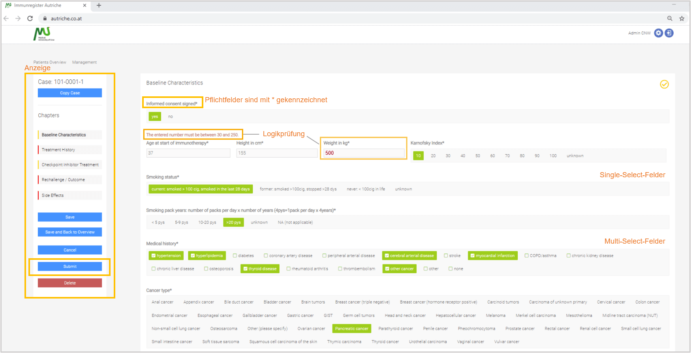Open the admin settings gear icon
The image size is (691, 353).
point(658,33)
